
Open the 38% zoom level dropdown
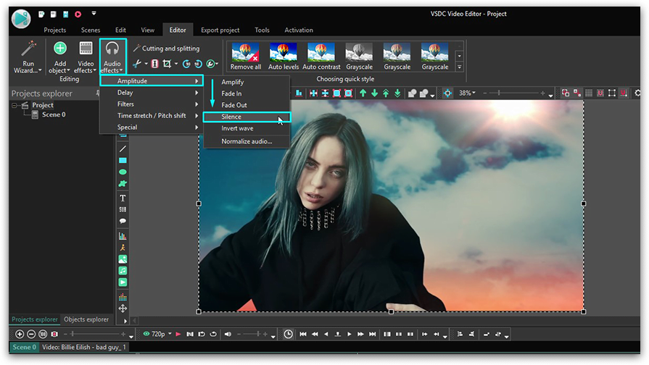(467, 93)
